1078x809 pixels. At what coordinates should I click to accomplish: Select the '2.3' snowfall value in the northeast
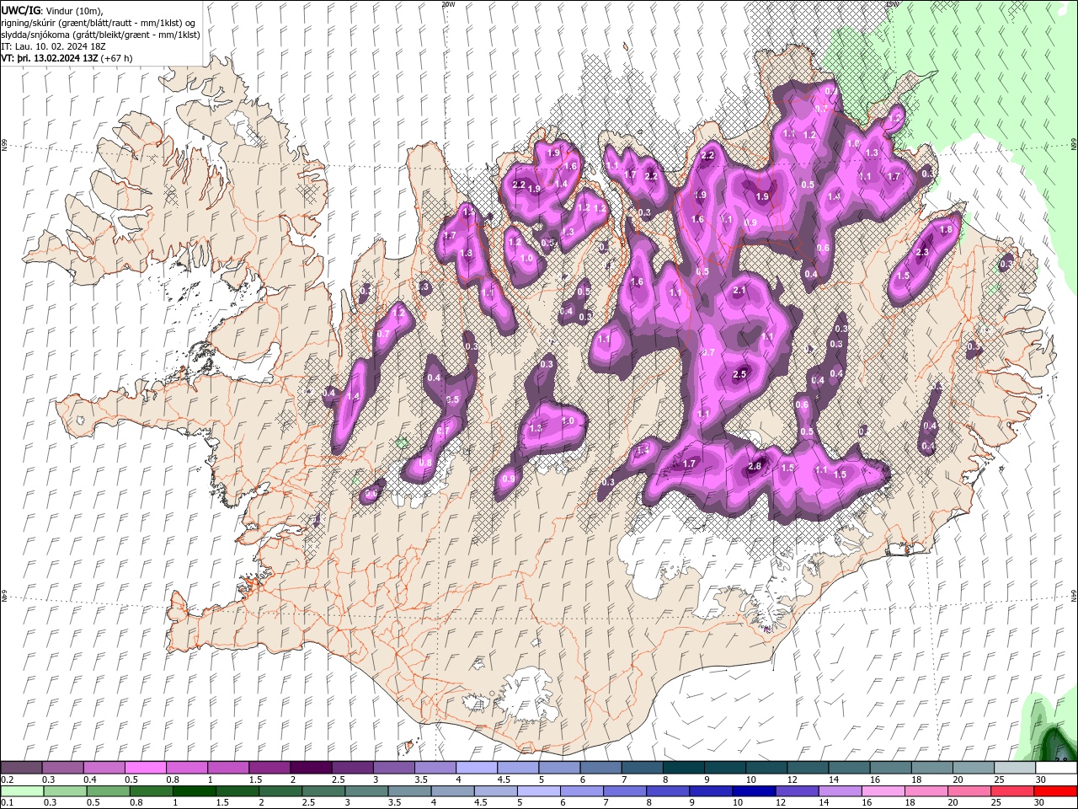pyautogui.click(x=922, y=252)
